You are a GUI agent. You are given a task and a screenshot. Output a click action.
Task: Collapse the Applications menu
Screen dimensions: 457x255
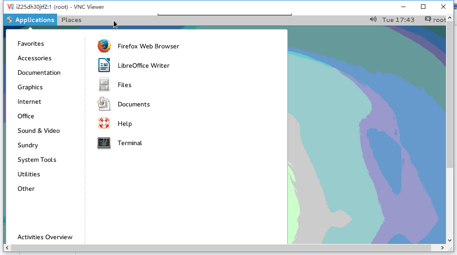(30, 20)
